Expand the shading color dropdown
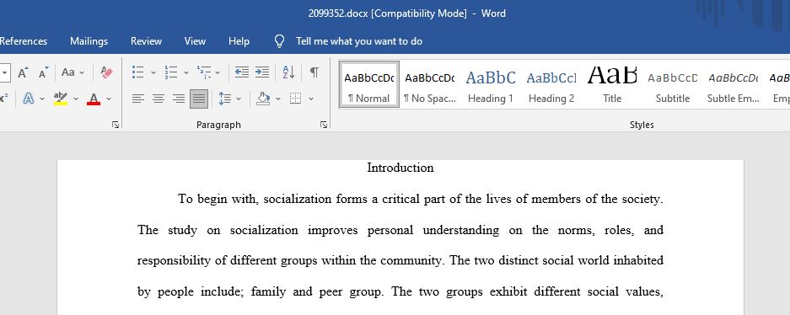Screen dimensions: 790x315 (278, 99)
